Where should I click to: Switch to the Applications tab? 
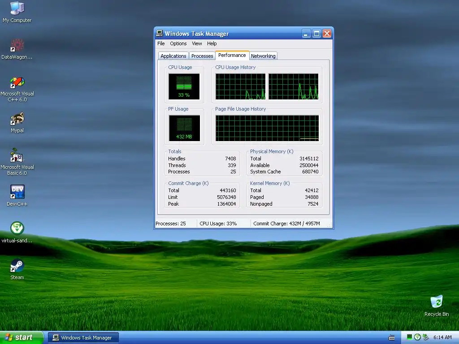click(173, 56)
